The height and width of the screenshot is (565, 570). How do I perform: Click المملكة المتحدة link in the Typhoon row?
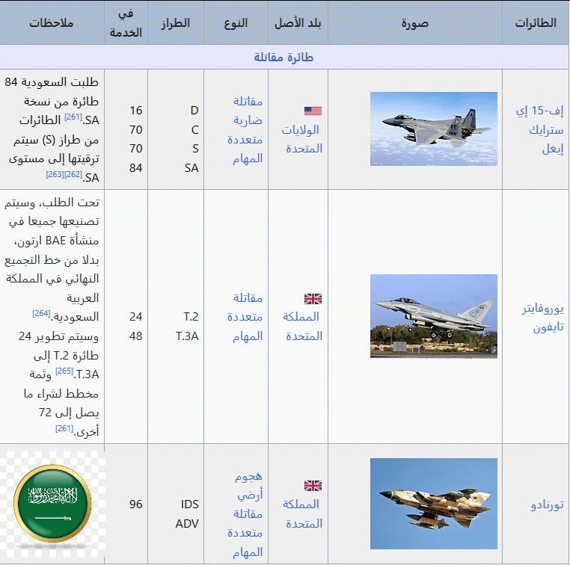(x=302, y=327)
